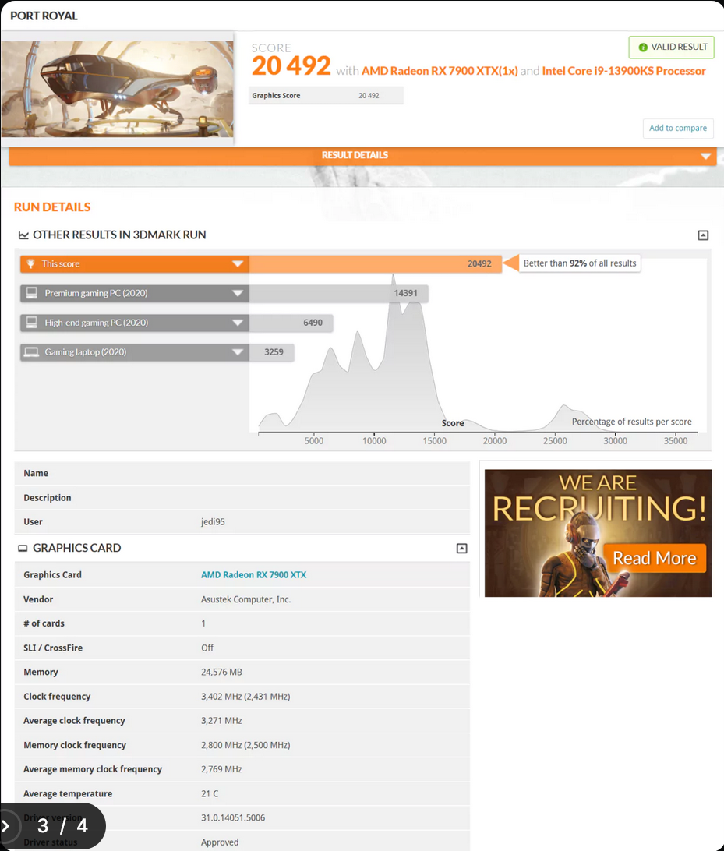This screenshot has width=724, height=851.
Task: Expand the This score dropdown arrow
Action: click(x=237, y=263)
